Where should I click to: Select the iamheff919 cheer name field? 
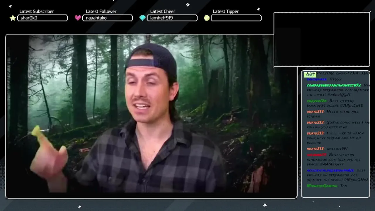click(x=172, y=18)
